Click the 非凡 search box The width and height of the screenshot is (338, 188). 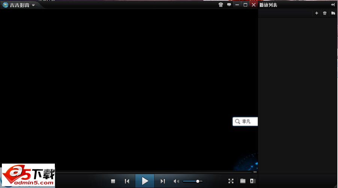tap(245, 122)
